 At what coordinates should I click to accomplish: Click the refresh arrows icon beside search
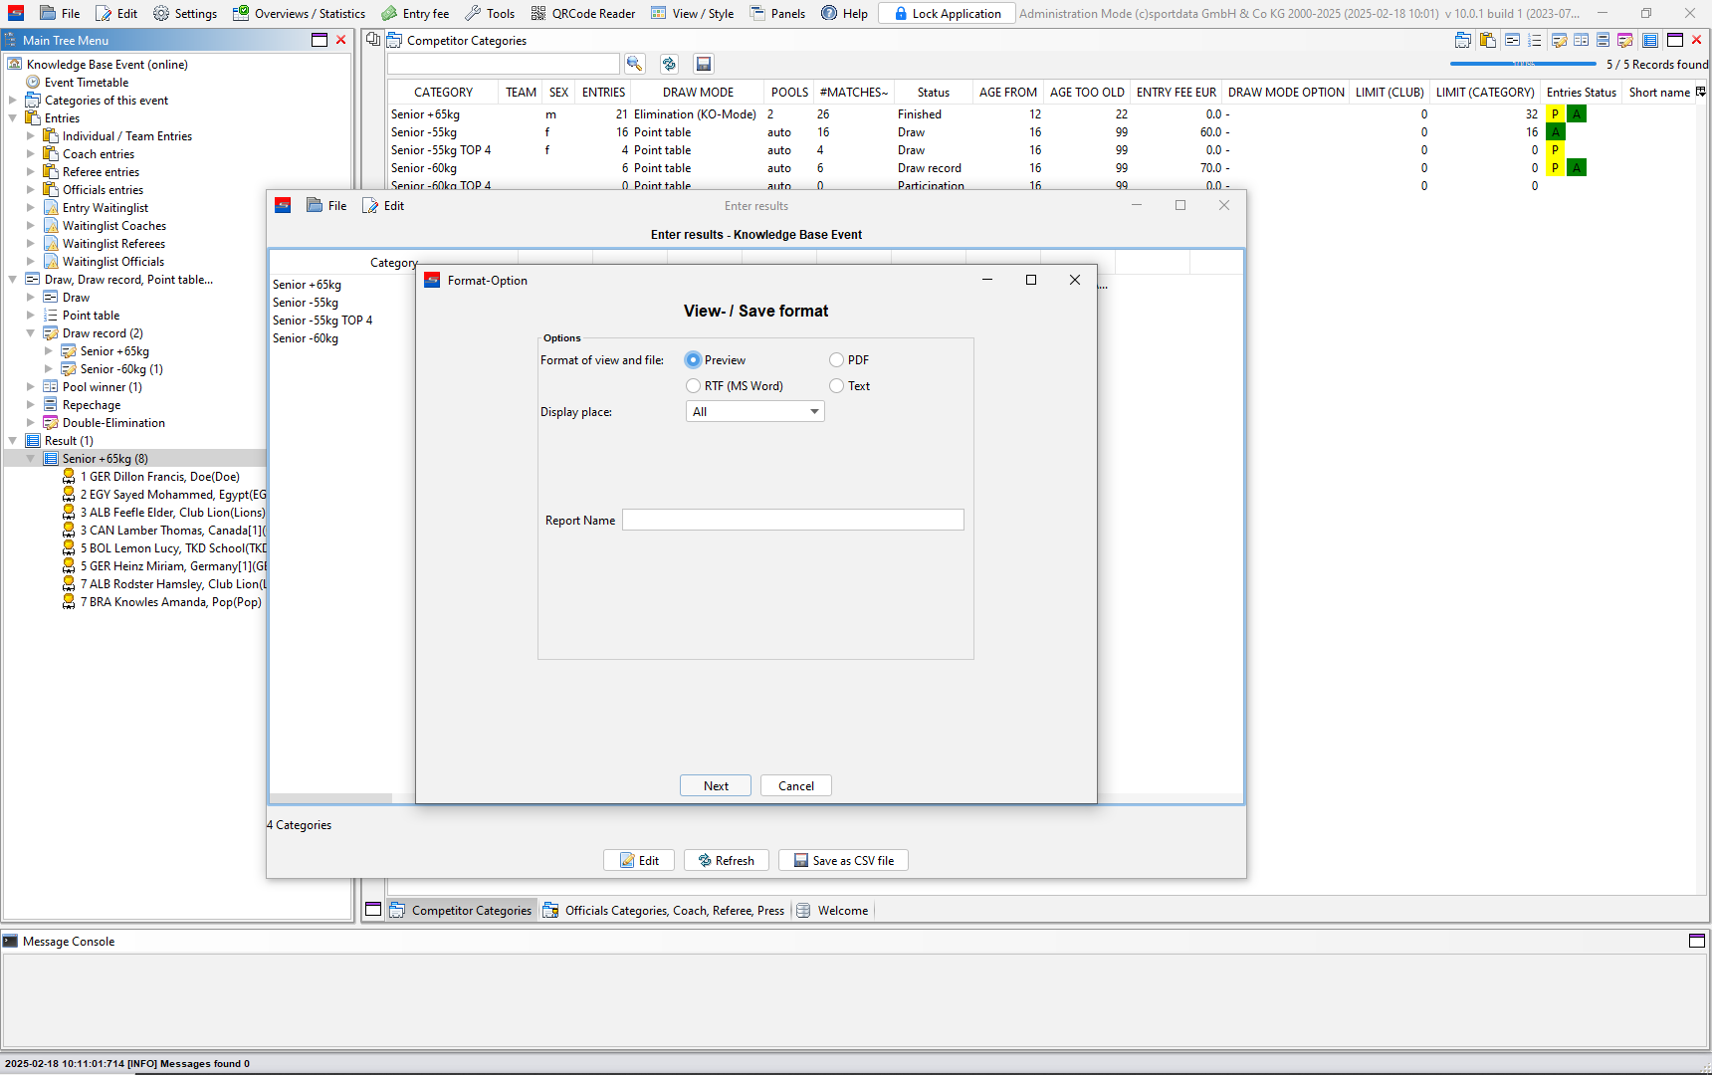tap(669, 64)
